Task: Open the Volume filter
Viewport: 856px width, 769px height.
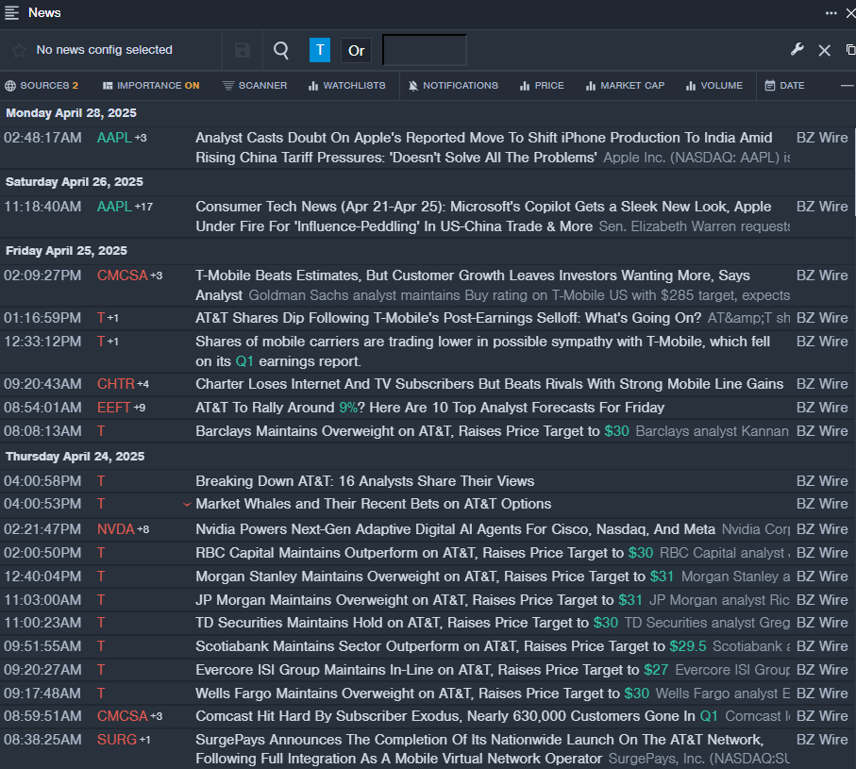Action: click(x=714, y=86)
